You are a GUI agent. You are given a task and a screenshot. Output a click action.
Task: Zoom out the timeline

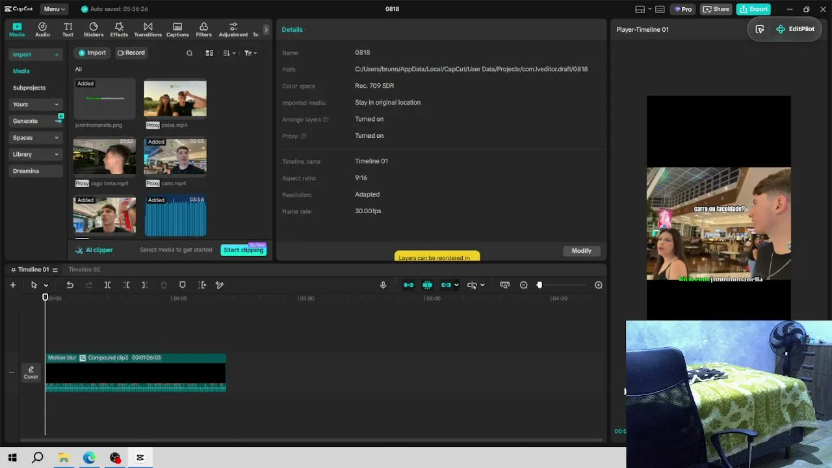point(523,285)
